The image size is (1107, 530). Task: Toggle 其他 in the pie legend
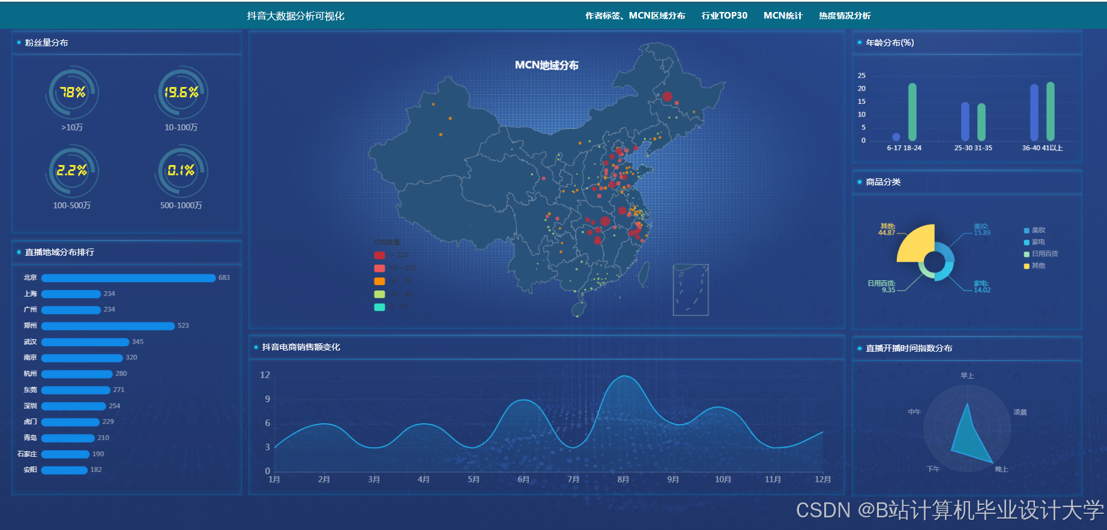point(1034,266)
